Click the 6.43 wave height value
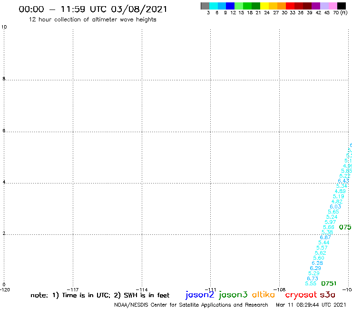 (x=343, y=181)
